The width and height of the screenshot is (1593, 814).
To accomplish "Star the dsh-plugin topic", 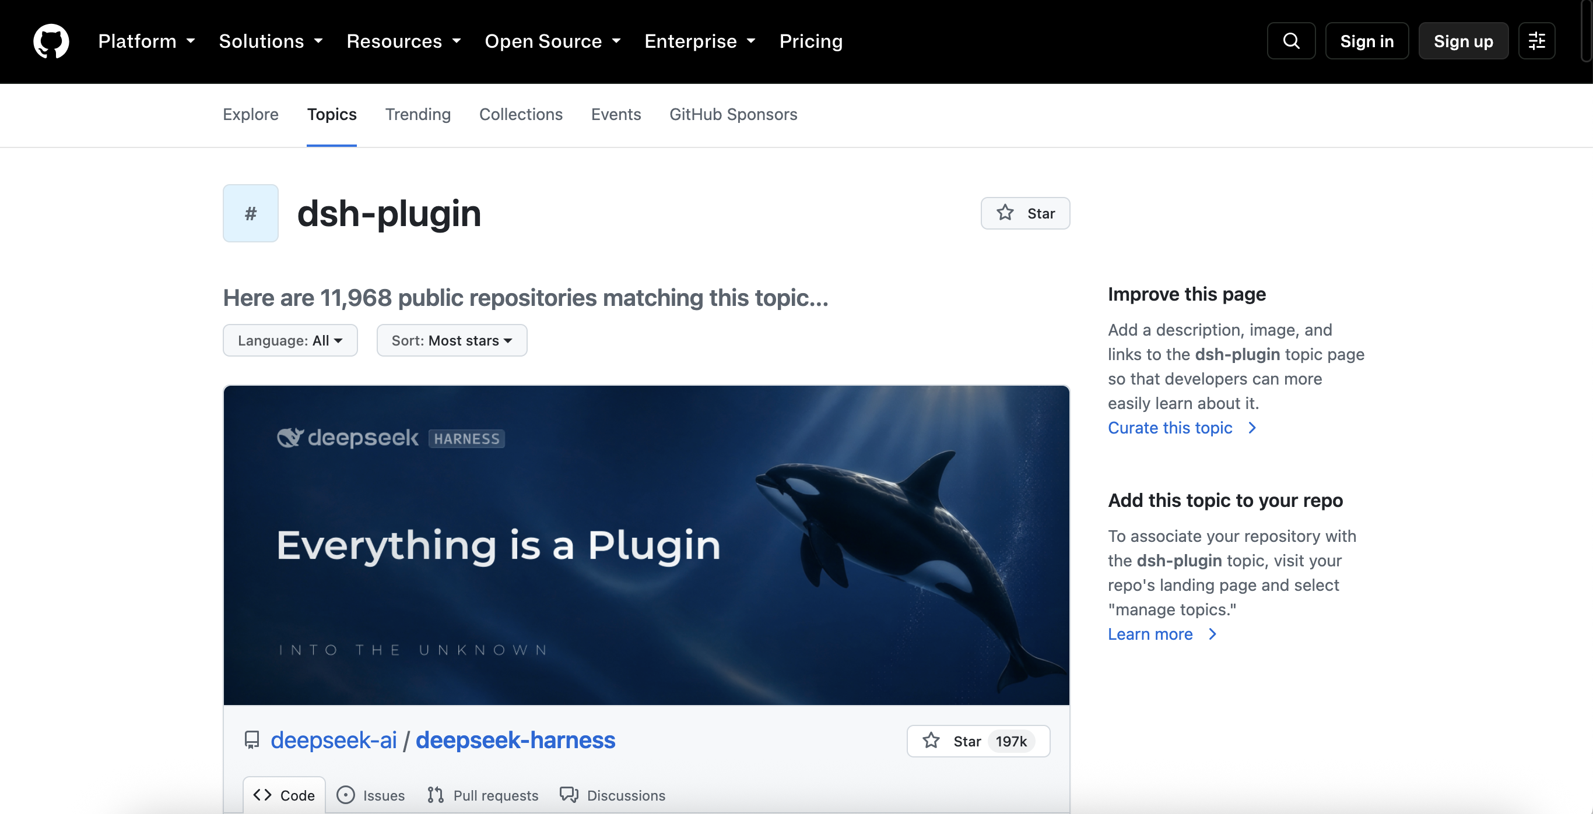I will pos(1025,213).
